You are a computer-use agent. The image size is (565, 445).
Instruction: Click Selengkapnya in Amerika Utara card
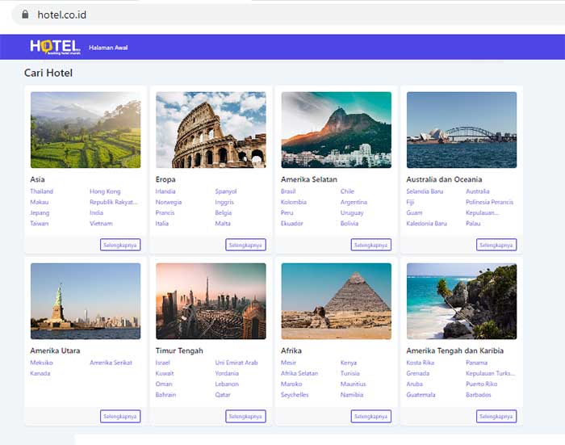120,416
